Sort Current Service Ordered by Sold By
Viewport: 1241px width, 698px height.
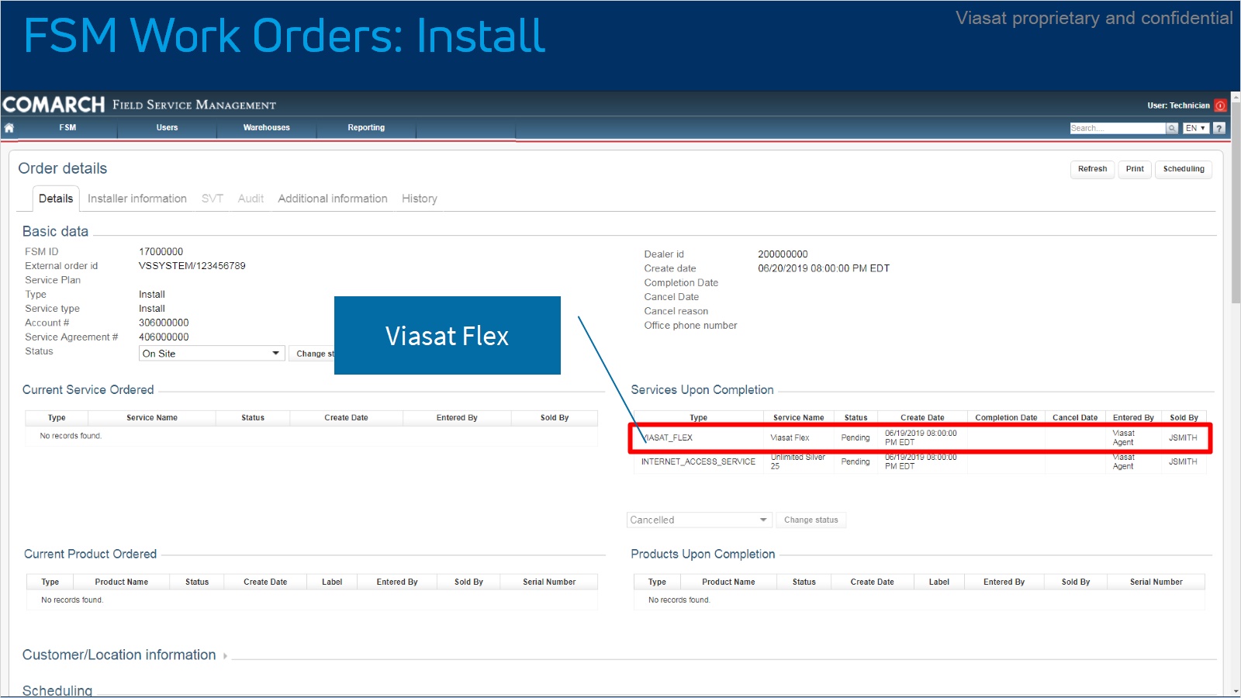click(x=555, y=418)
